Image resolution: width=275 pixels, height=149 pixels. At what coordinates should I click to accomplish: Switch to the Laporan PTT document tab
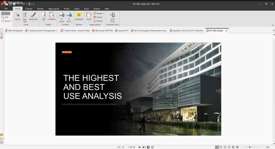tap(123, 31)
